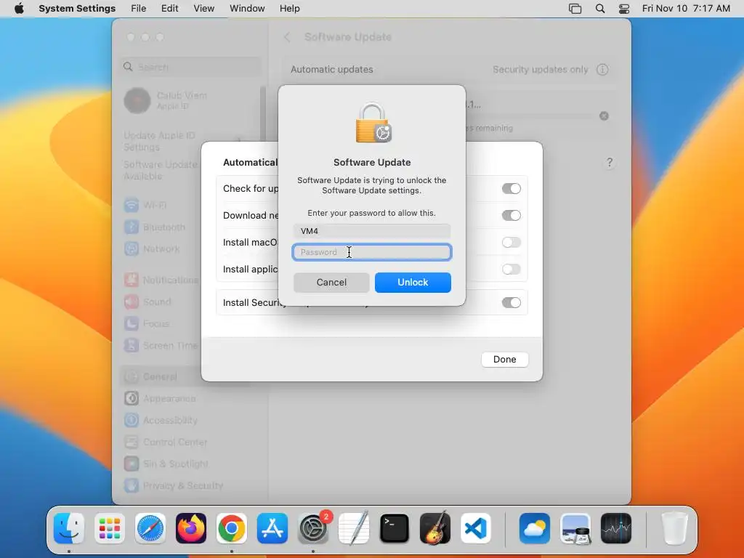This screenshot has height=558, width=744.
Task: Open TextEdit from the Dock
Action: coord(354,528)
